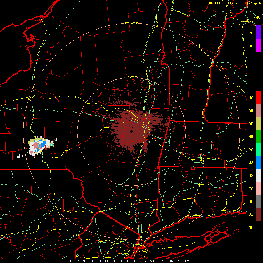Click the BI legend label text
Screen dimensions: 263x263
[251, 214]
